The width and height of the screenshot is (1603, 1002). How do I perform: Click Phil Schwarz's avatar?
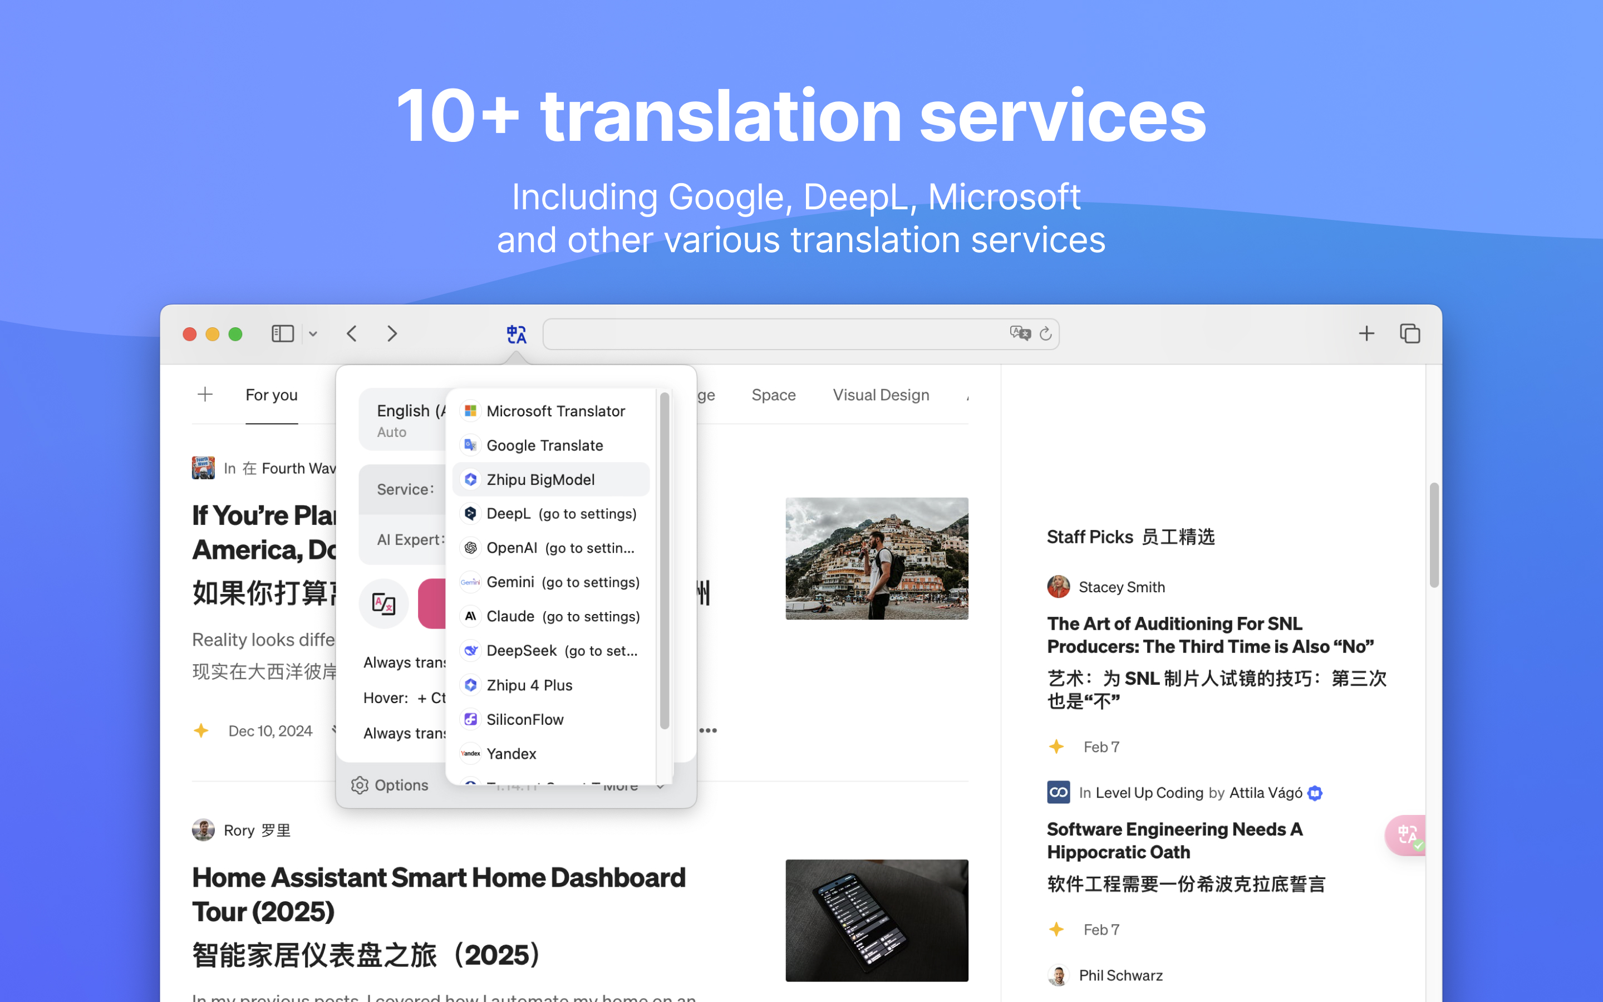click(1059, 975)
